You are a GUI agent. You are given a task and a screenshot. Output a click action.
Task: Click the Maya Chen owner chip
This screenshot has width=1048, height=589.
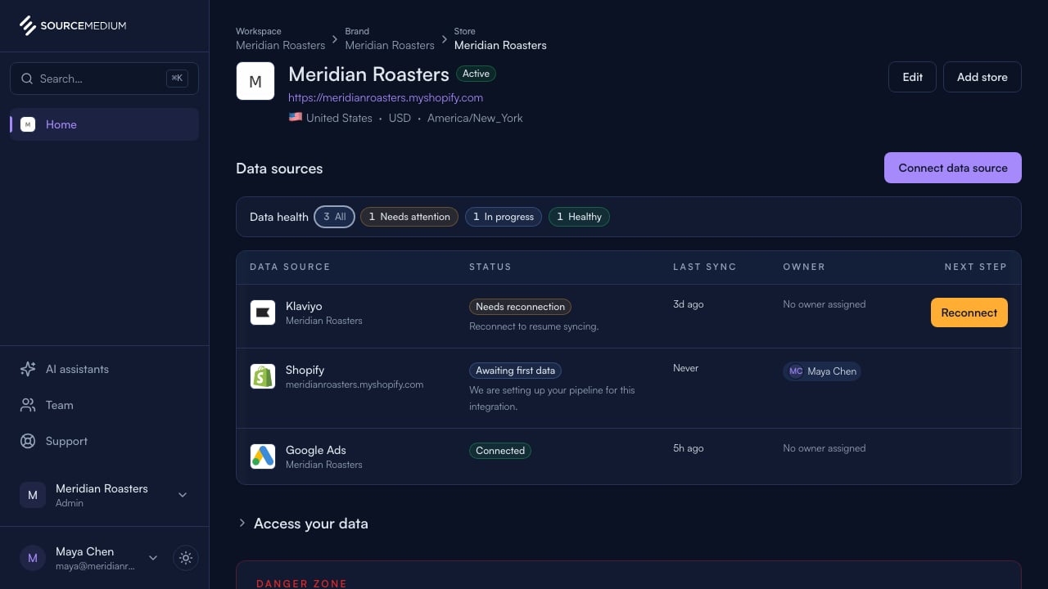[x=822, y=371]
